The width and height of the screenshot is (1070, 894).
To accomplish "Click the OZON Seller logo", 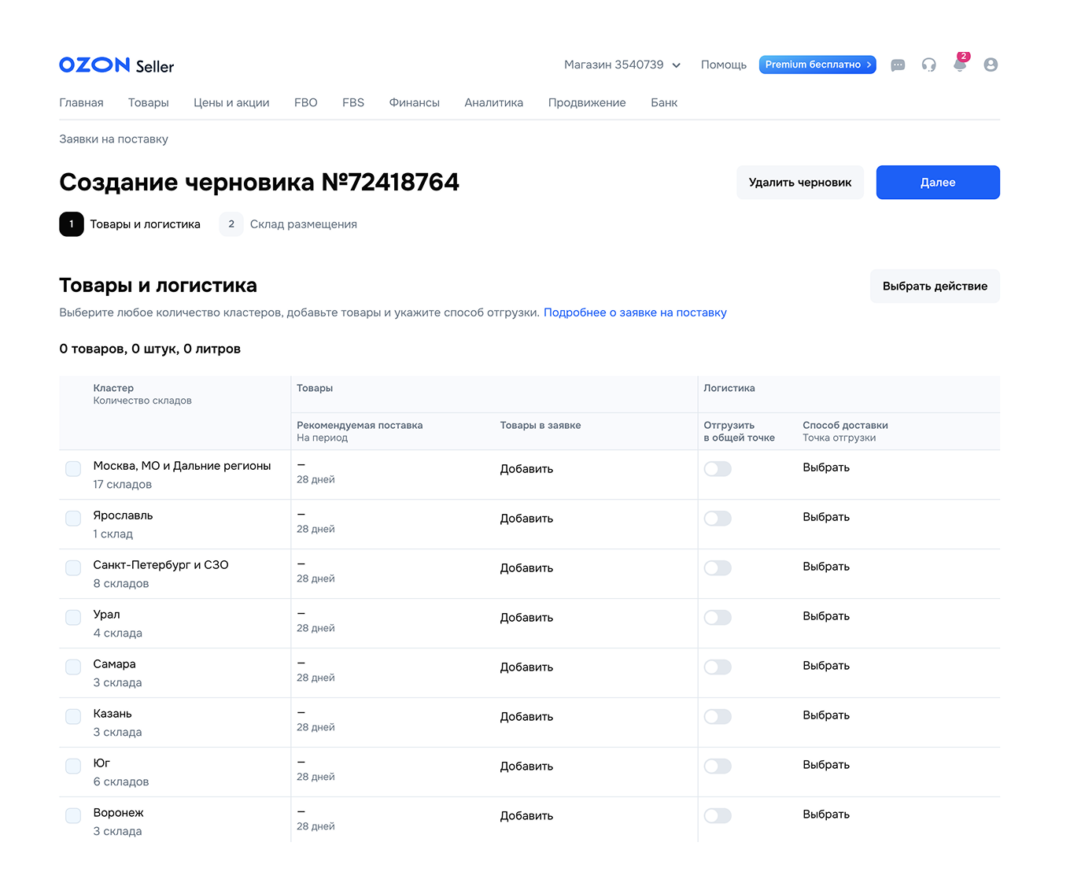I will [115, 65].
